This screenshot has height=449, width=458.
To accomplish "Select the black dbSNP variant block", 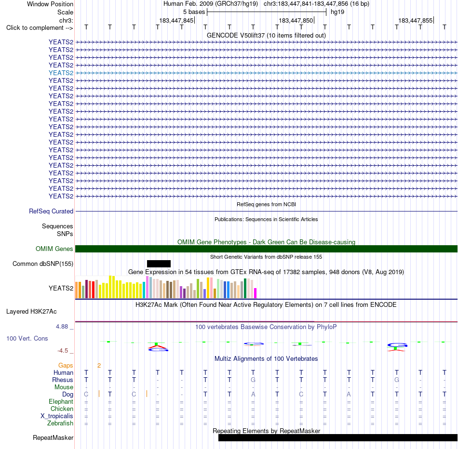I will click(159, 264).
